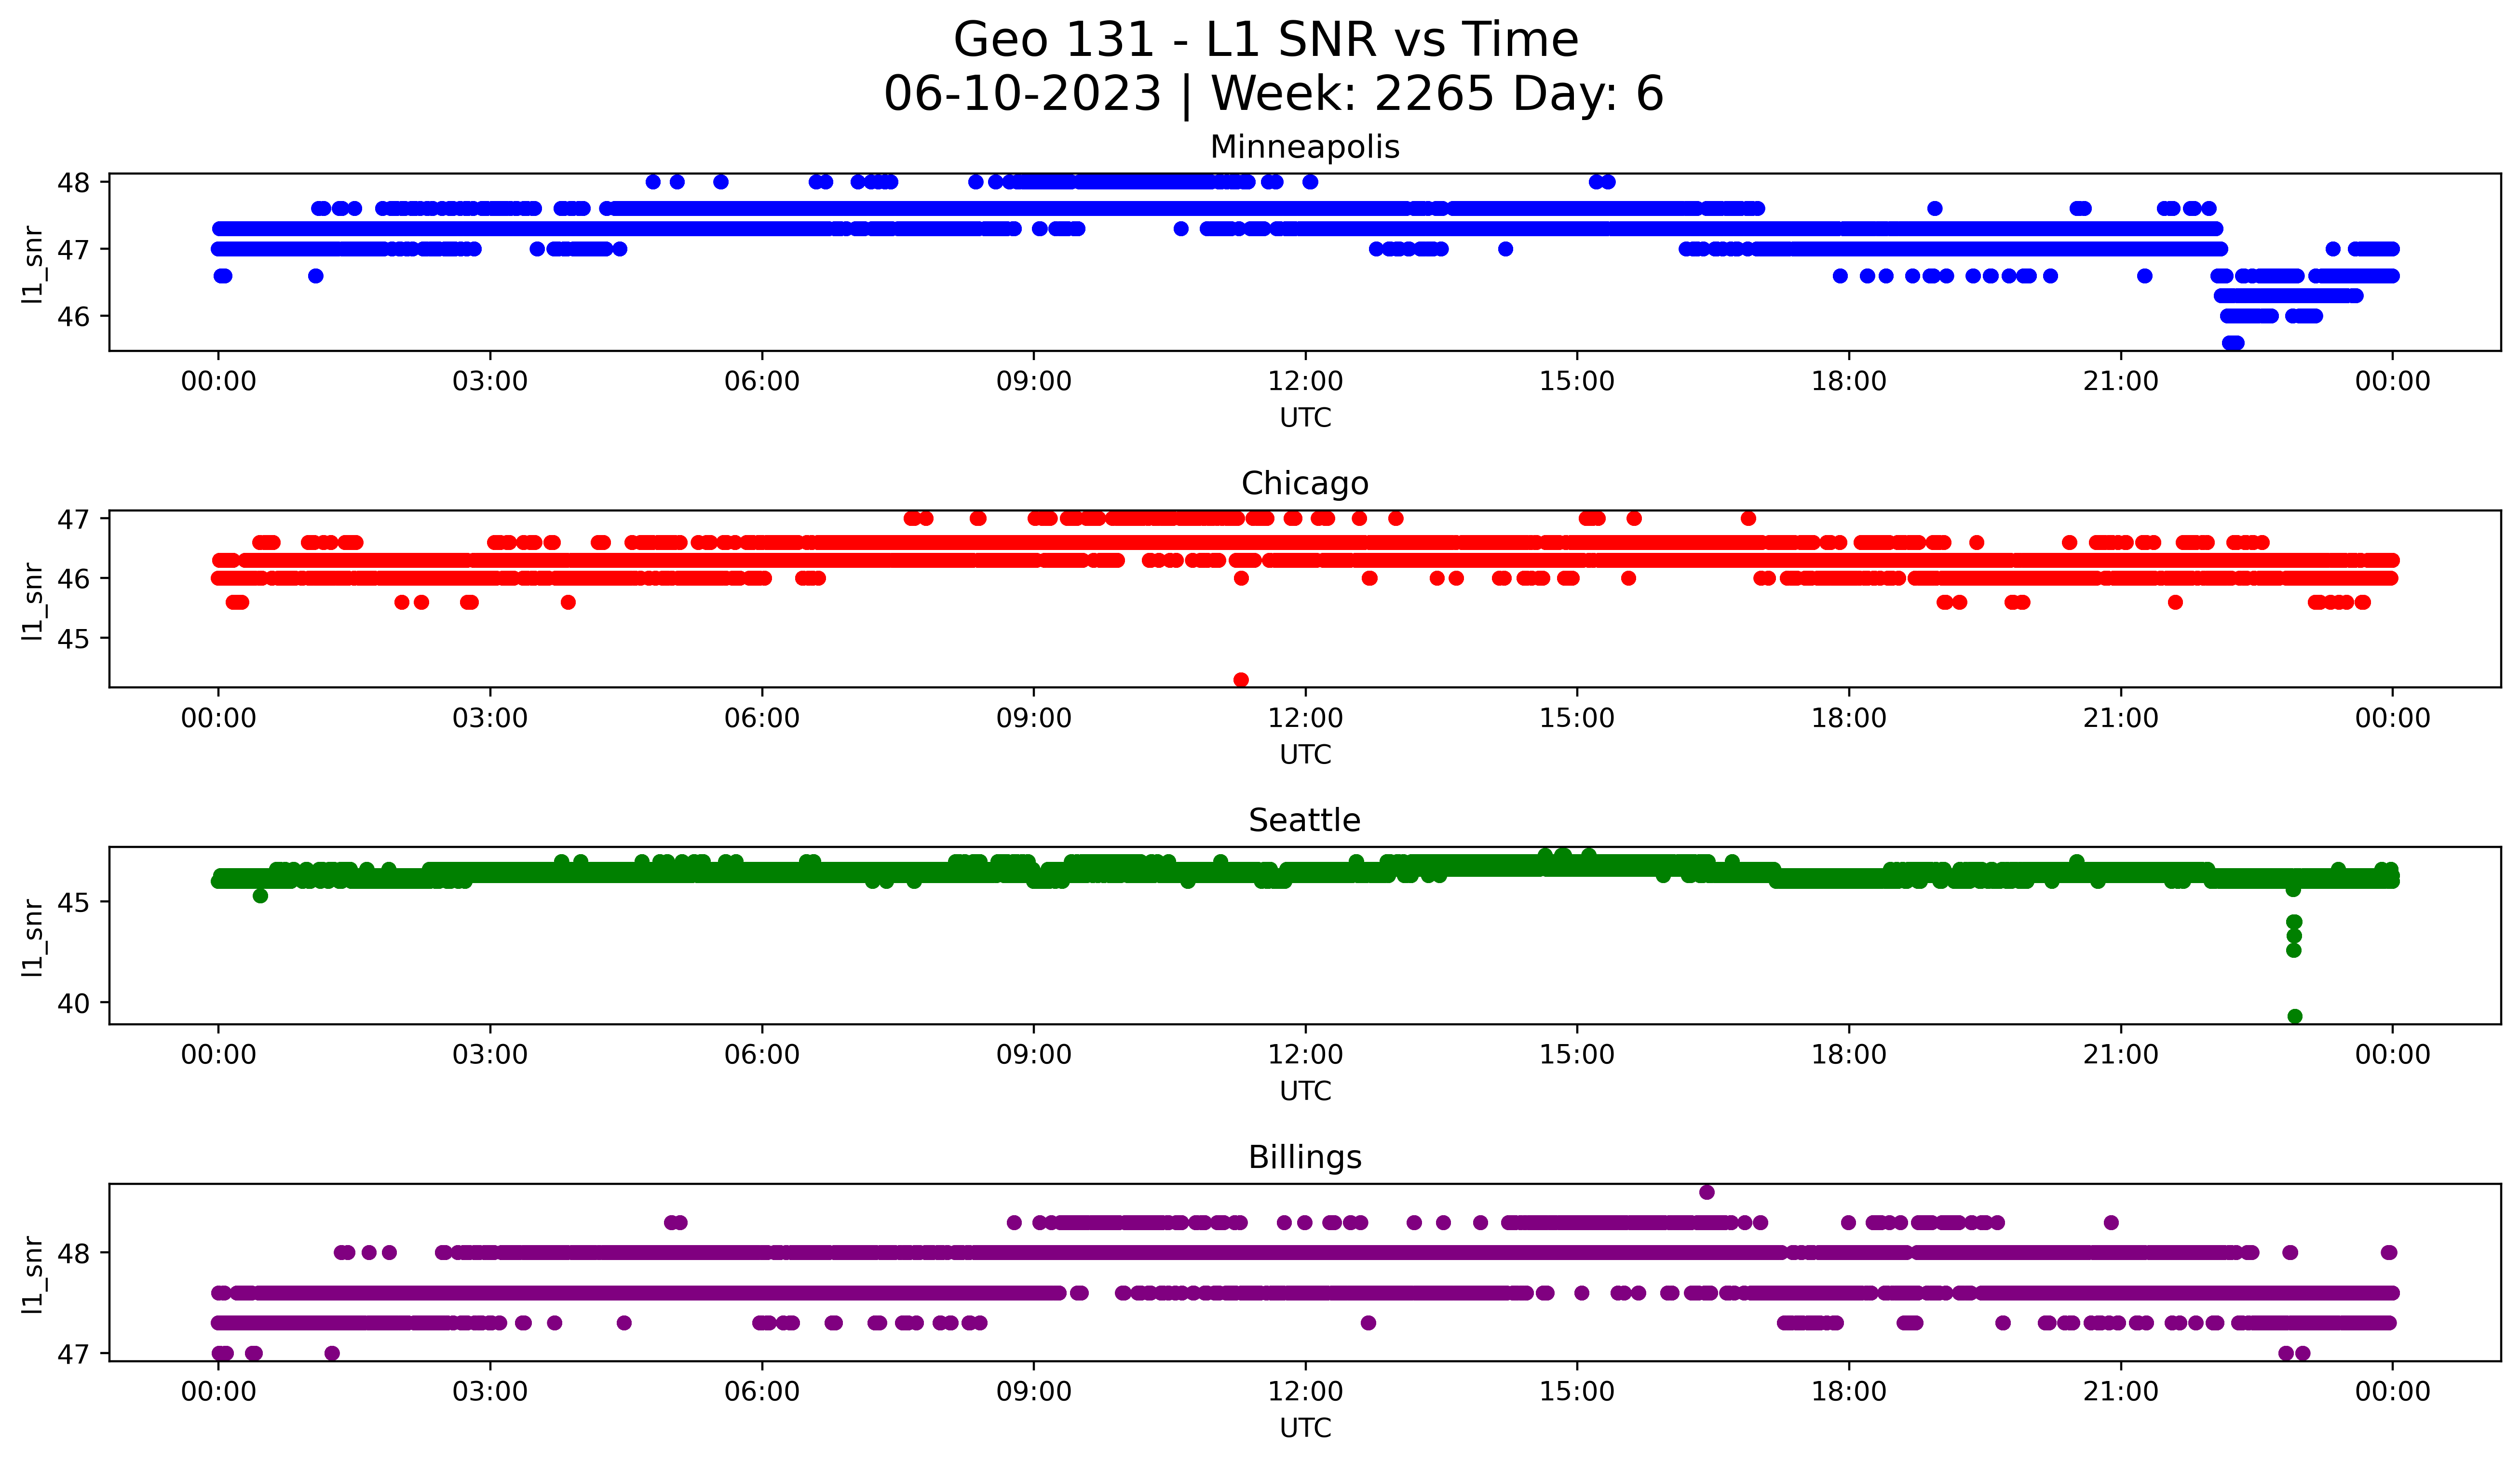This screenshot has width=2520, height=1462.
Task: Click the 'Geo 131 - L1 SNR vs Time' title line
Action: (x=1266, y=41)
